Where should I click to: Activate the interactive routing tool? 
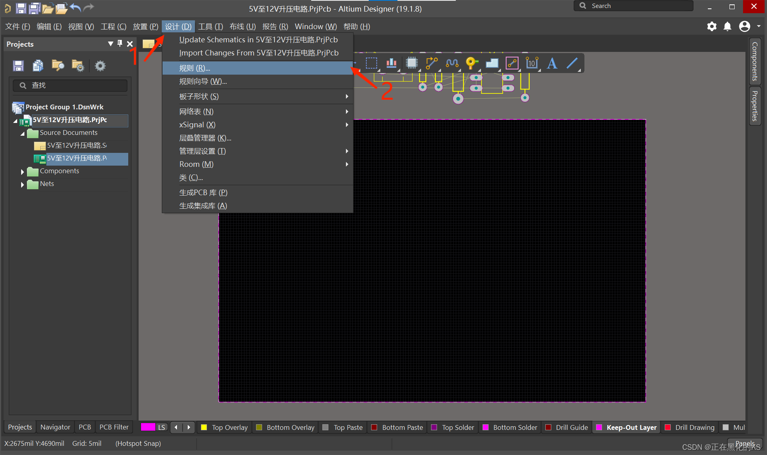pos(432,63)
